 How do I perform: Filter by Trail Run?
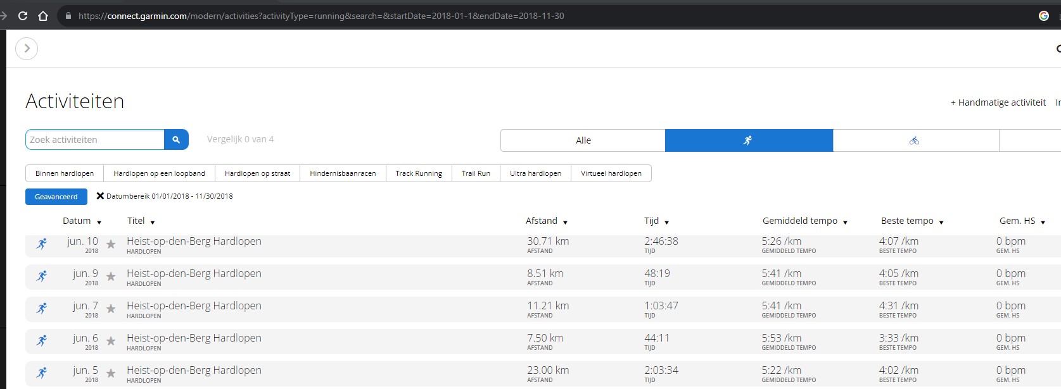(476, 173)
